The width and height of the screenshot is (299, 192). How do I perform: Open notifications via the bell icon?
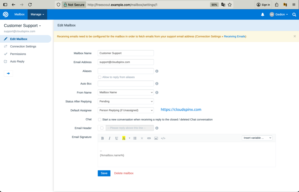pyautogui.click(x=262, y=14)
